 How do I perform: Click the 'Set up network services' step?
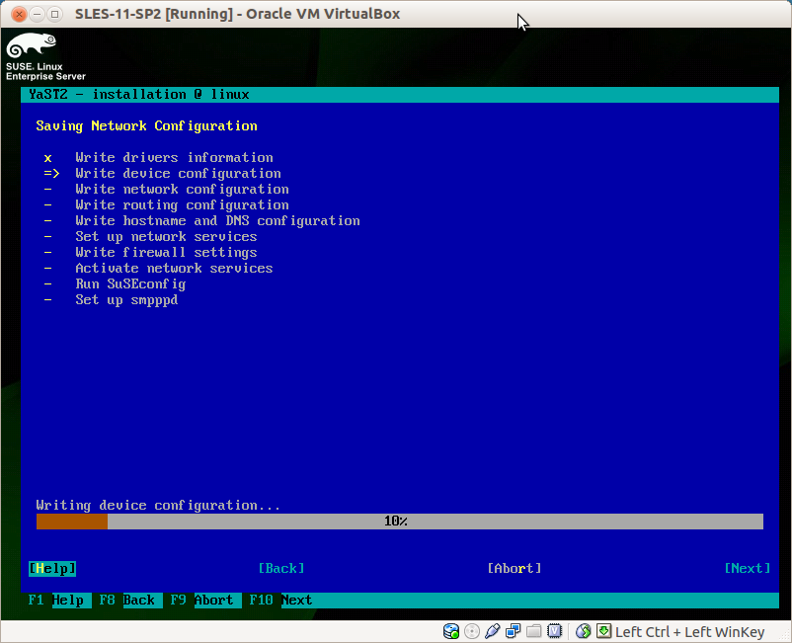(166, 236)
